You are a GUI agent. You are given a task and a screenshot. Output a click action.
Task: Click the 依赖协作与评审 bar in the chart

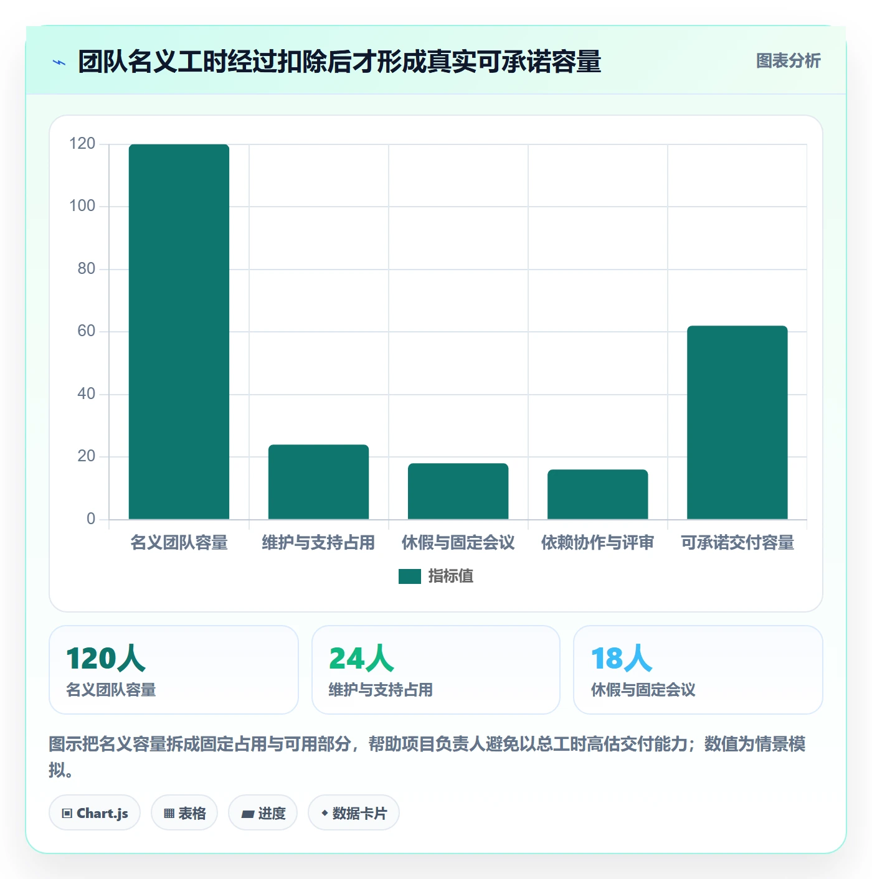click(x=597, y=494)
